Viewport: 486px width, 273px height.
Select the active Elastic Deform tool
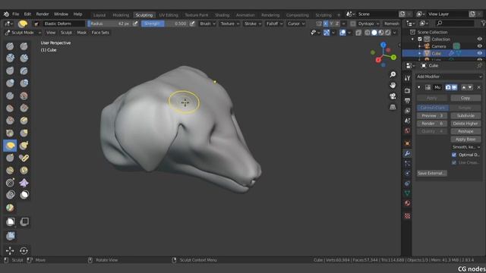[10, 146]
